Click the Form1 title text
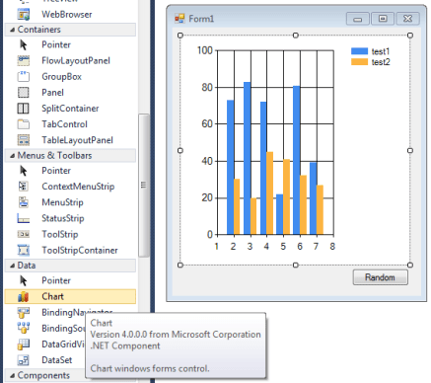The height and width of the screenshot is (383, 431). click(x=201, y=19)
